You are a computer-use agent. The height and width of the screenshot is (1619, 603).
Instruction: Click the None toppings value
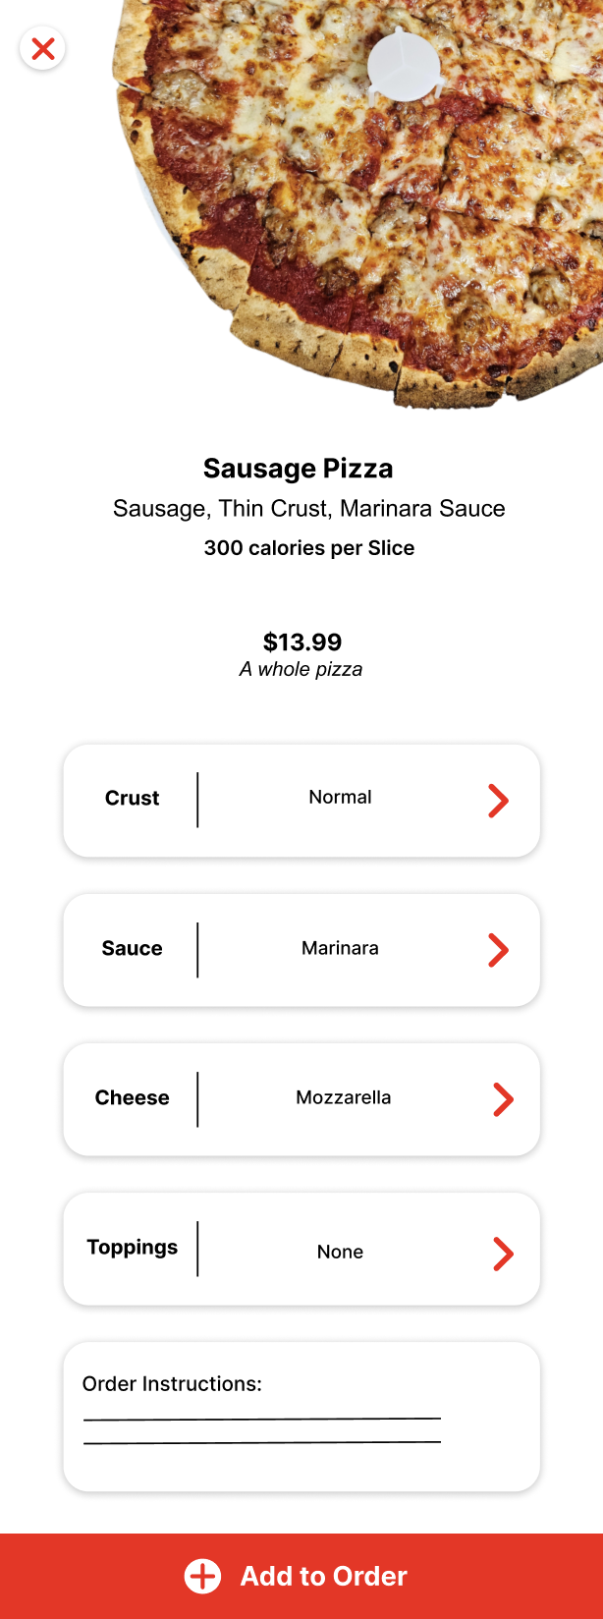(x=340, y=1252)
